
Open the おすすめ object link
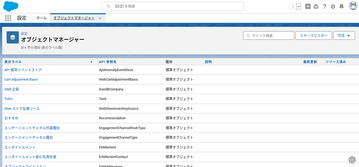[x=11, y=118]
